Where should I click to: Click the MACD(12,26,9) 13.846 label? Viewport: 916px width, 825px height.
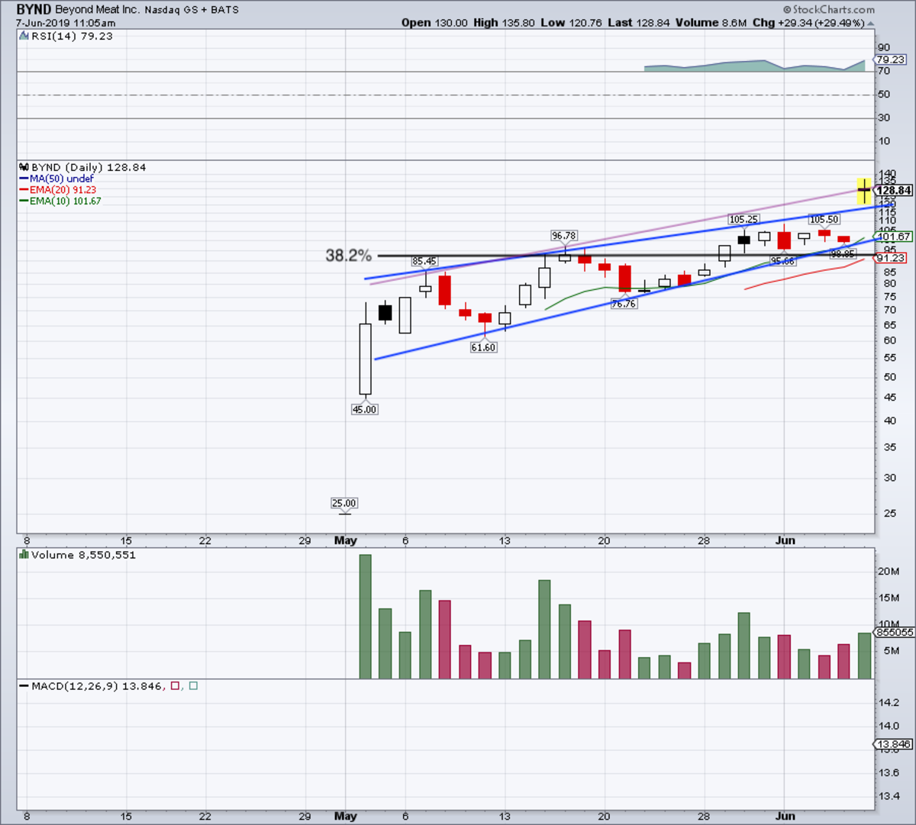[96, 686]
